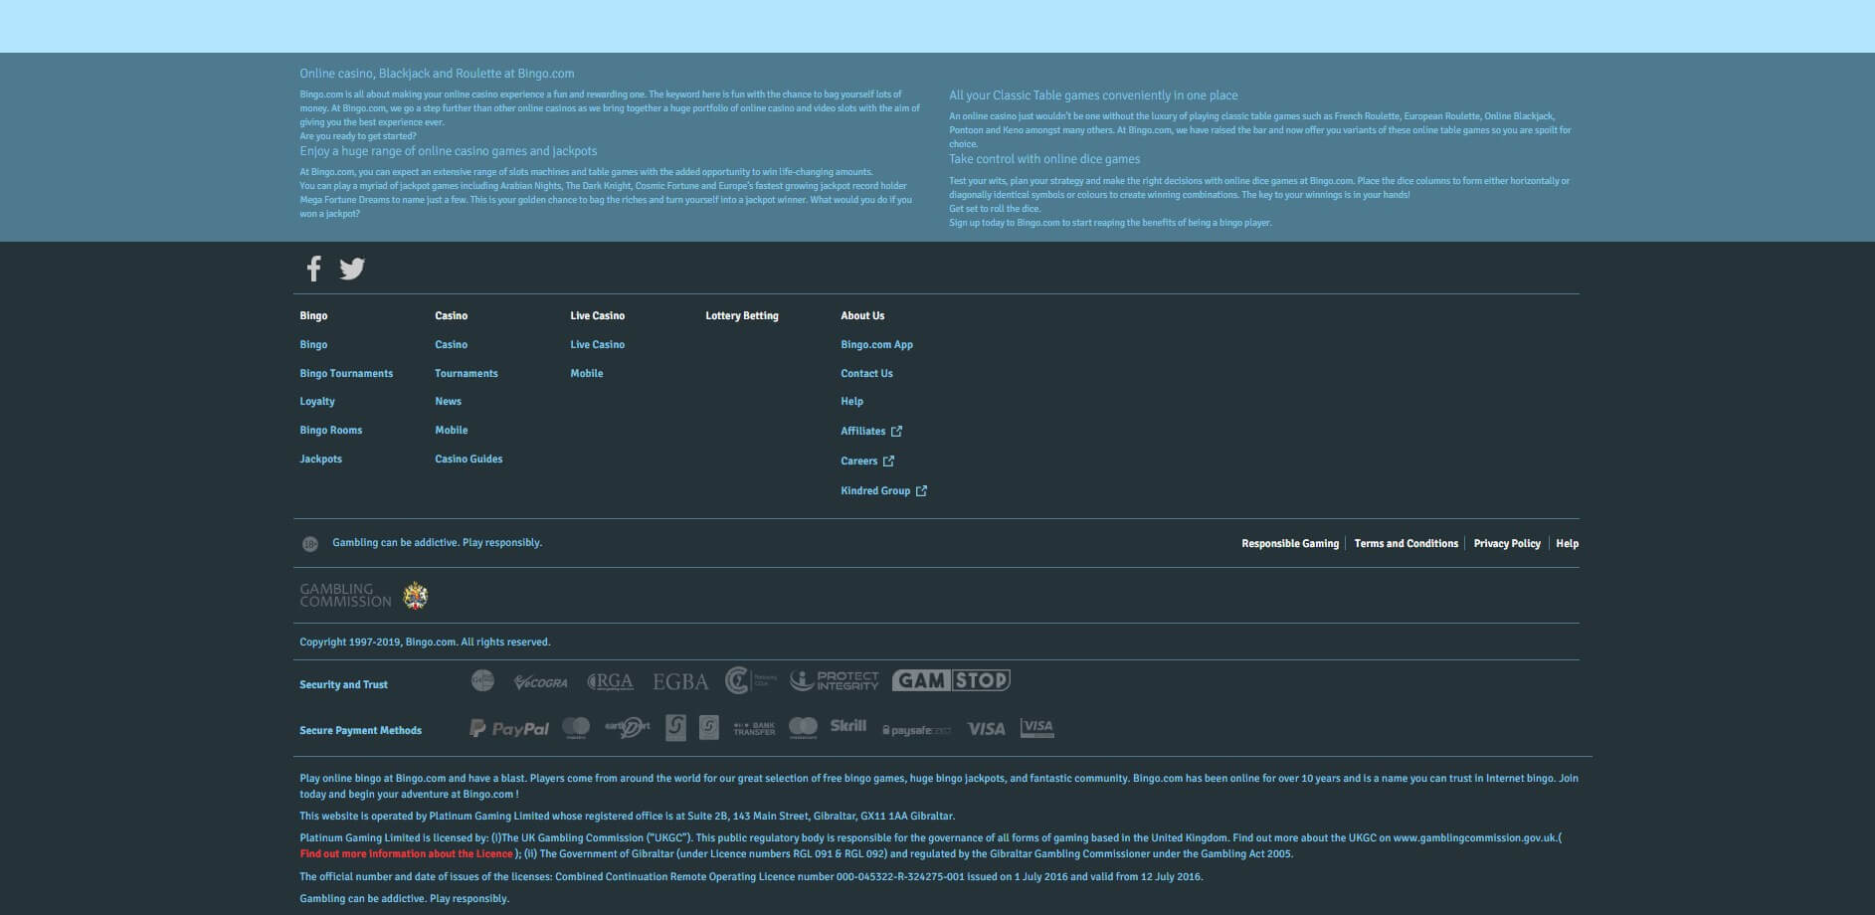
Task: Open the Twitter bird icon
Action: [352, 269]
